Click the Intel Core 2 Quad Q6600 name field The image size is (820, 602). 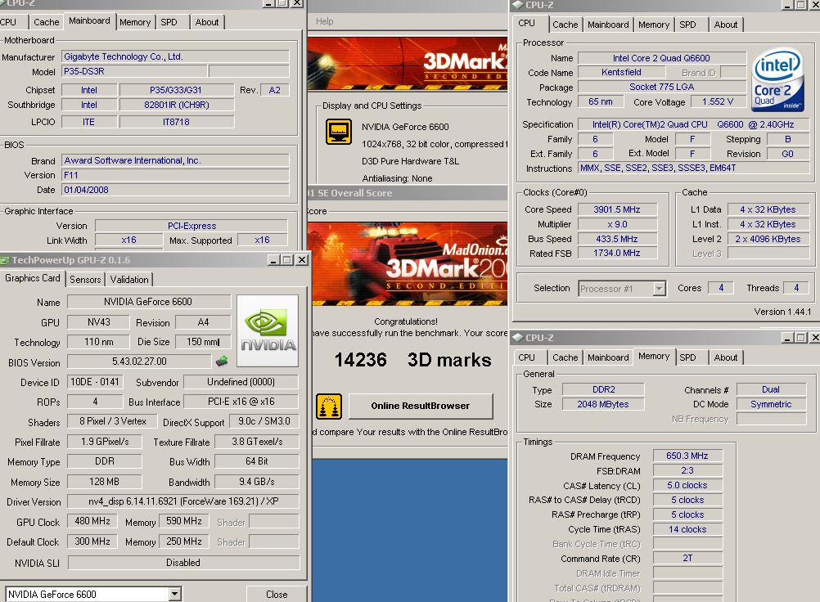pyautogui.click(x=661, y=58)
